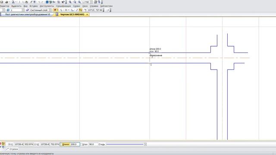Click the Стиль line style preview
The image size is (276, 155).
[x=125, y=144]
